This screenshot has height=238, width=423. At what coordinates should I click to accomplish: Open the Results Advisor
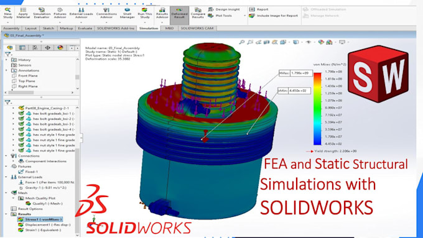(162, 13)
